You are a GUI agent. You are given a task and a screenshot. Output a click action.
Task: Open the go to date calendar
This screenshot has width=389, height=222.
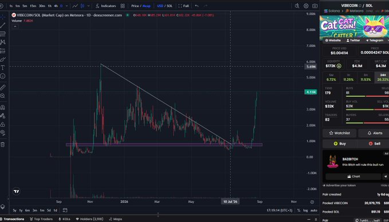tap(65, 211)
